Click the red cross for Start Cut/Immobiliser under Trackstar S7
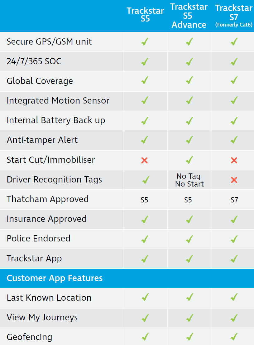This screenshot has width=254, height=345. click(234, 160)
